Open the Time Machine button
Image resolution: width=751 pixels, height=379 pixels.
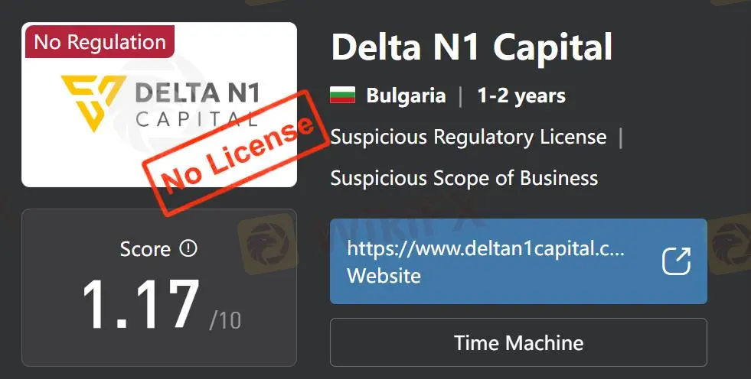[x=518, y=342]
